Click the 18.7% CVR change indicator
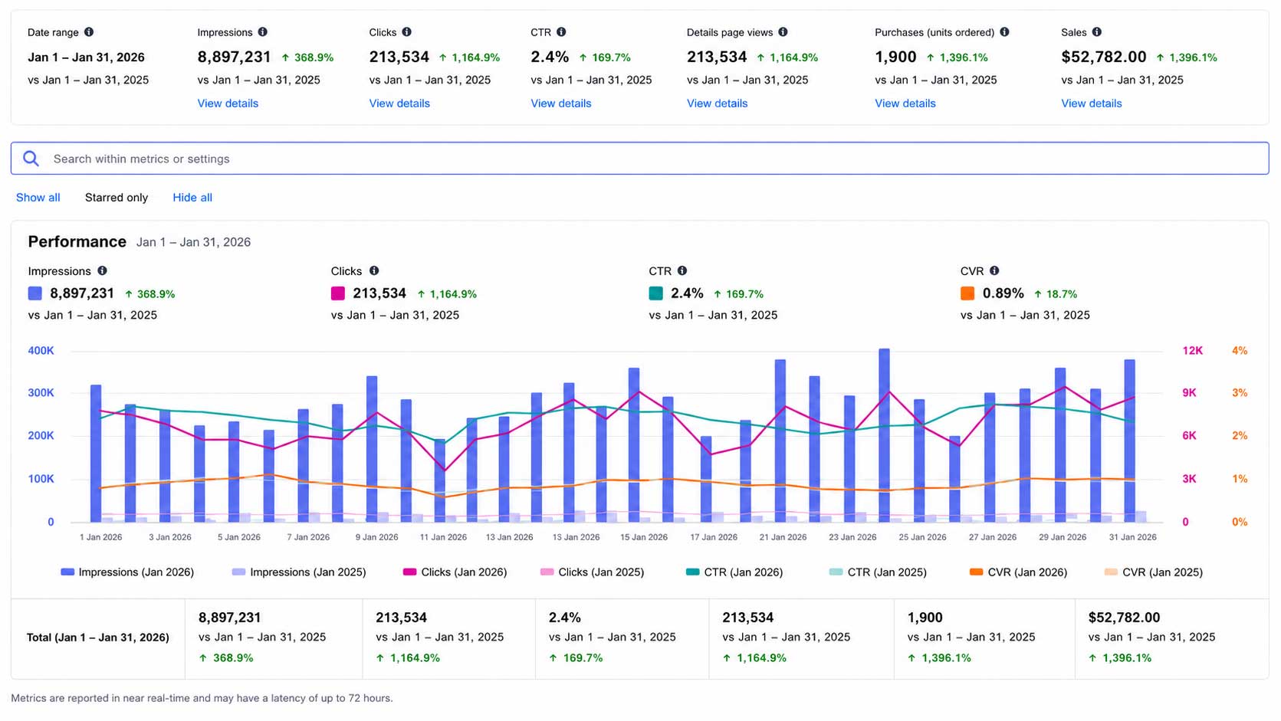1281x721 pixels. [1056, 294]
